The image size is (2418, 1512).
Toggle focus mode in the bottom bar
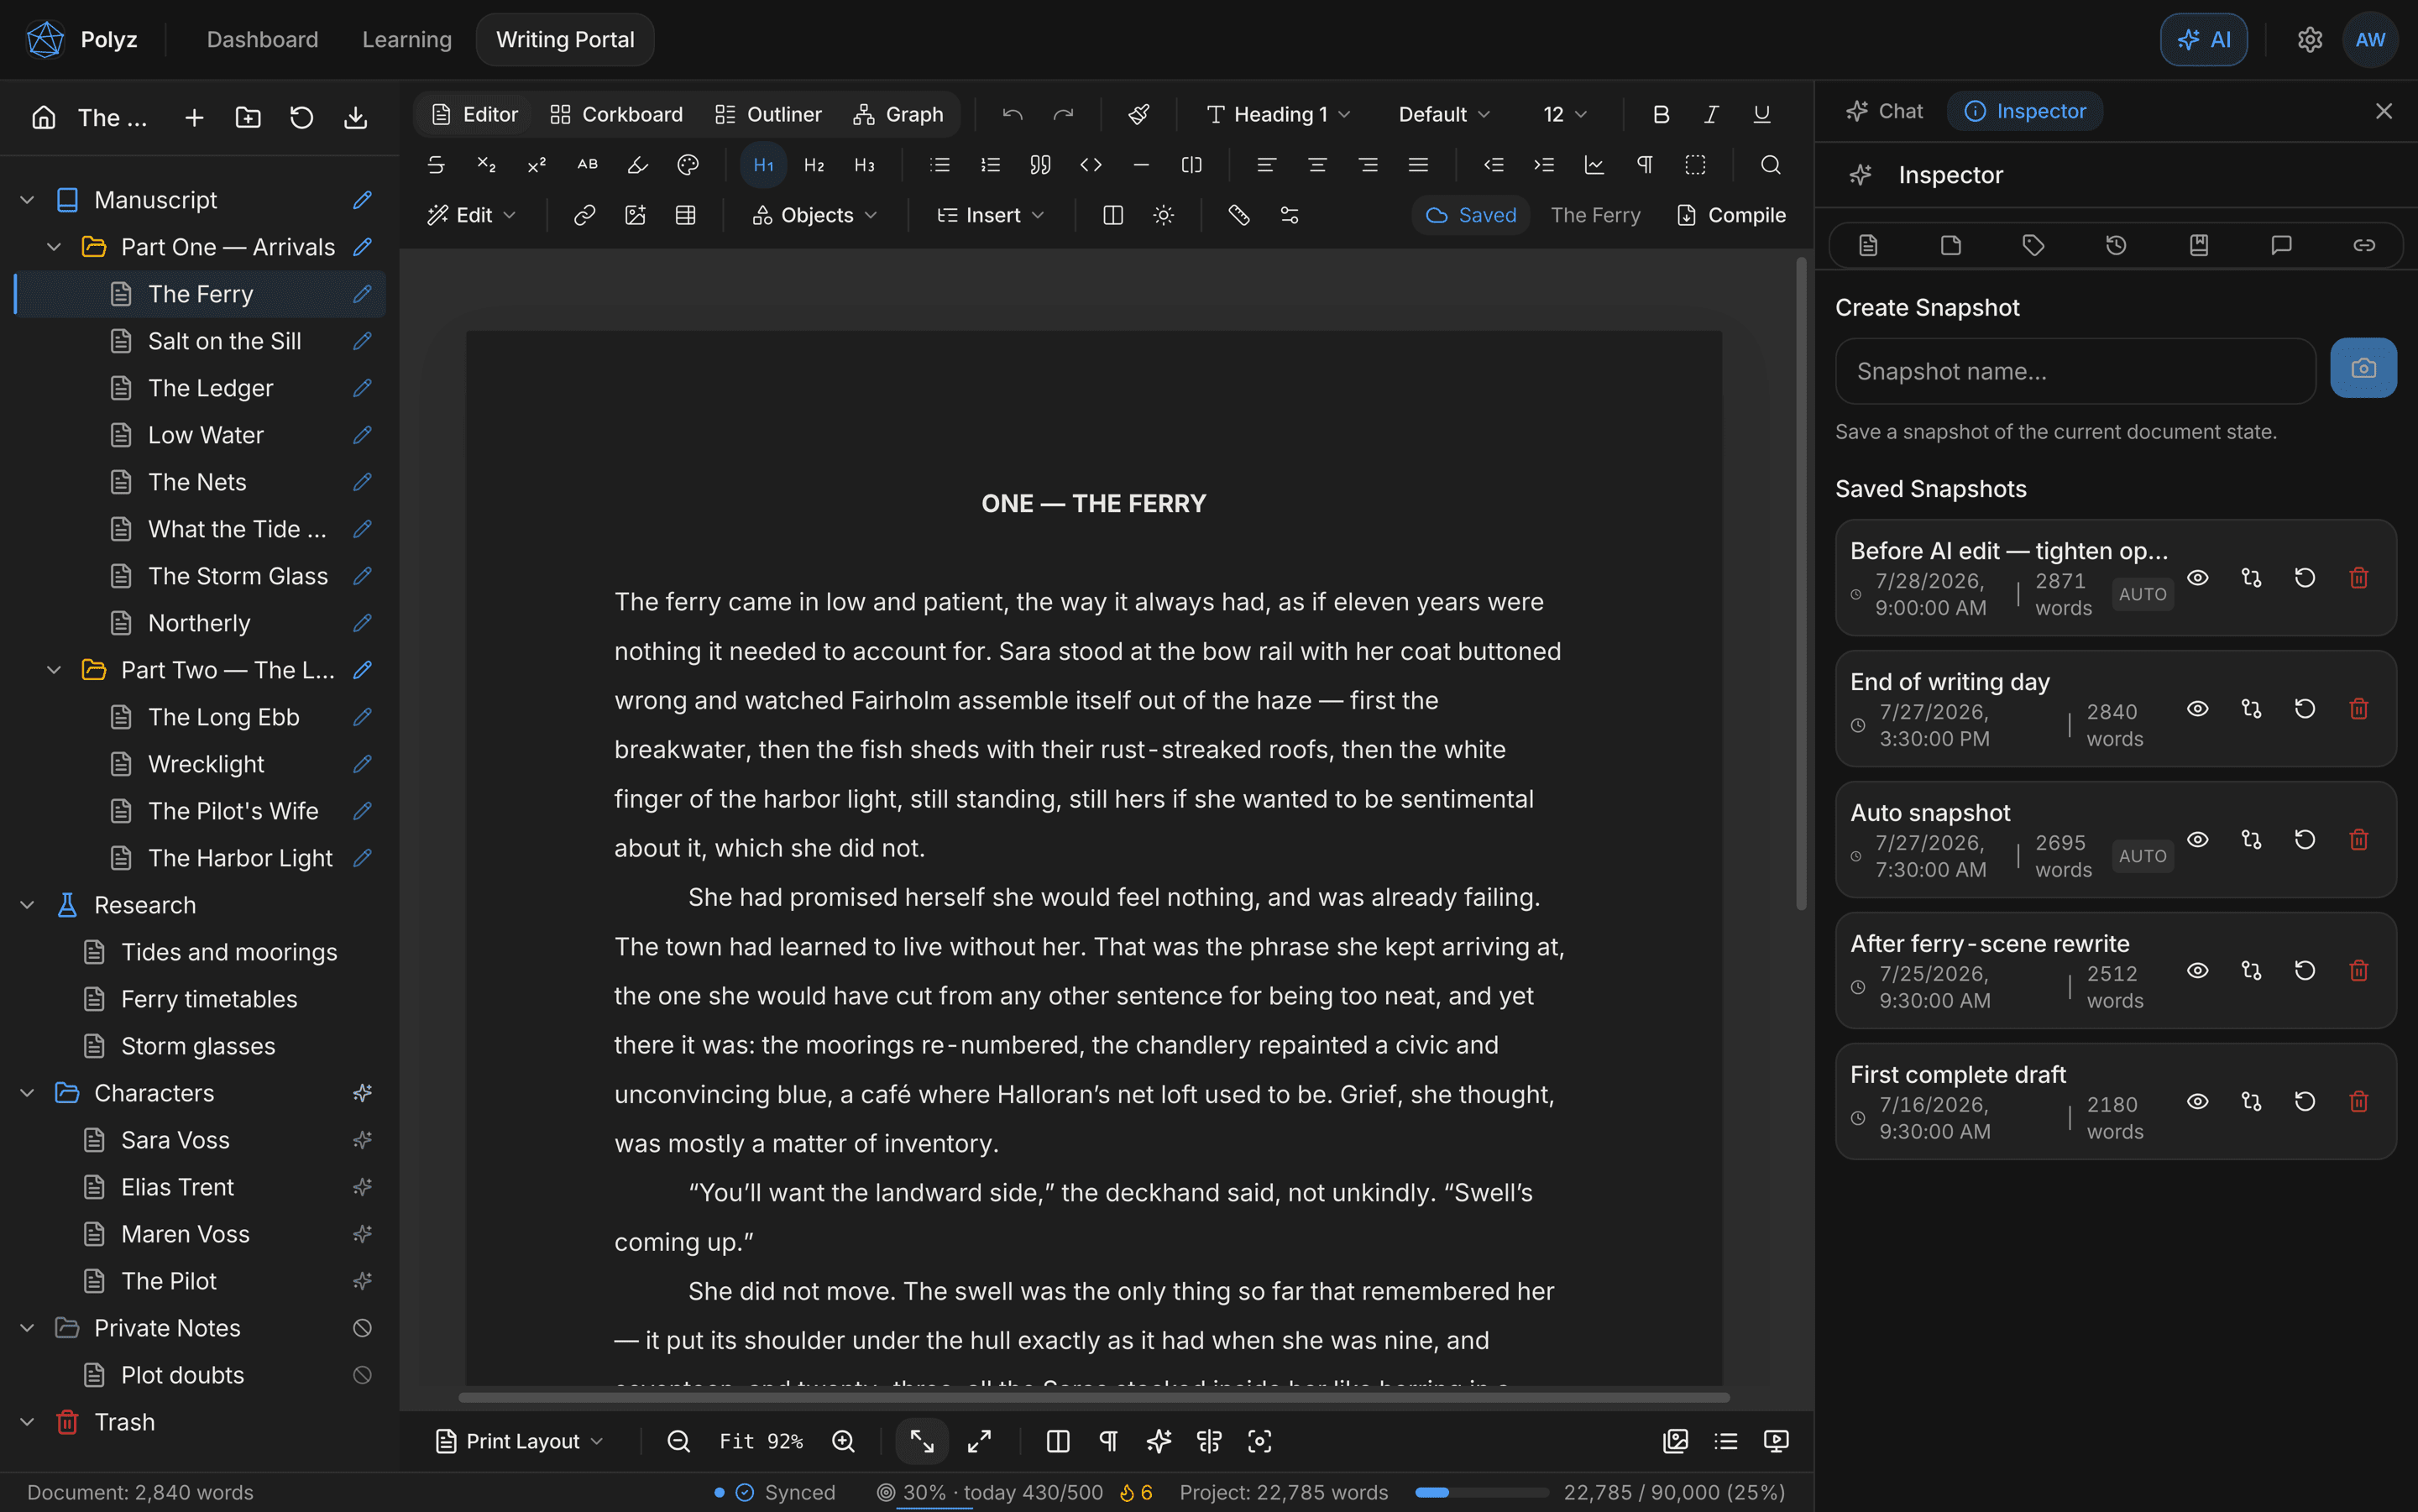tap(1259, 1441)
